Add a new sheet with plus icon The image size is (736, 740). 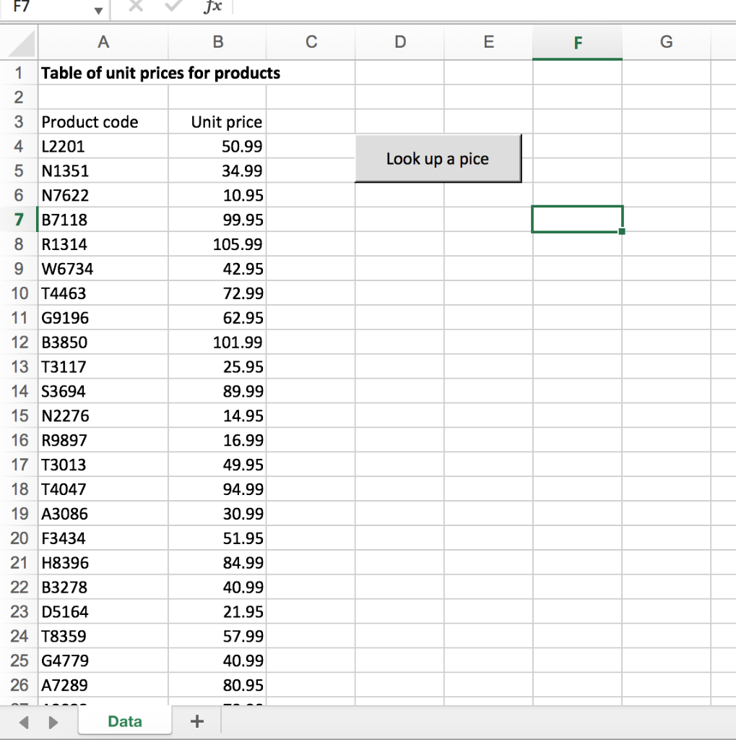coord(197,721)
